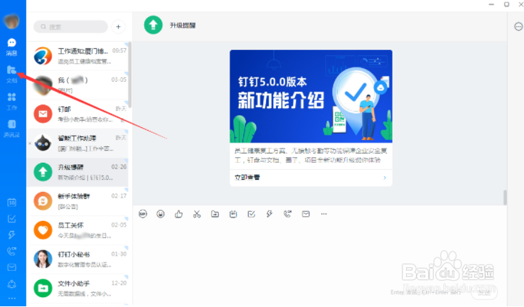The width and height of the screenshot is (524, 307).
Task: Click the 发送 send button
Action: pyautogui.click(x=484, y=292)
